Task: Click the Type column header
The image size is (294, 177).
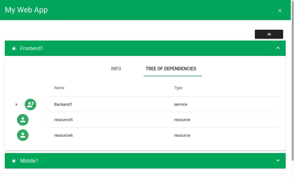Action: click(178, 88)
